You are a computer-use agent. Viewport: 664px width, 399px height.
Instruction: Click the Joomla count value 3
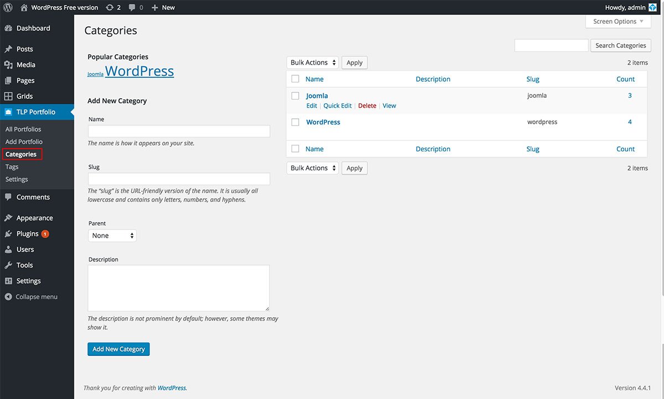[x=630, y=96]
